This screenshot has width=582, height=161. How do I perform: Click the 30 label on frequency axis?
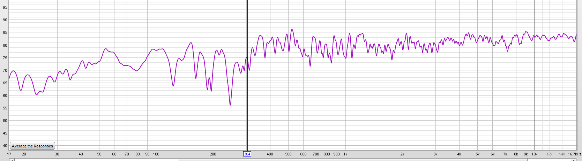(x=57, y=154)
